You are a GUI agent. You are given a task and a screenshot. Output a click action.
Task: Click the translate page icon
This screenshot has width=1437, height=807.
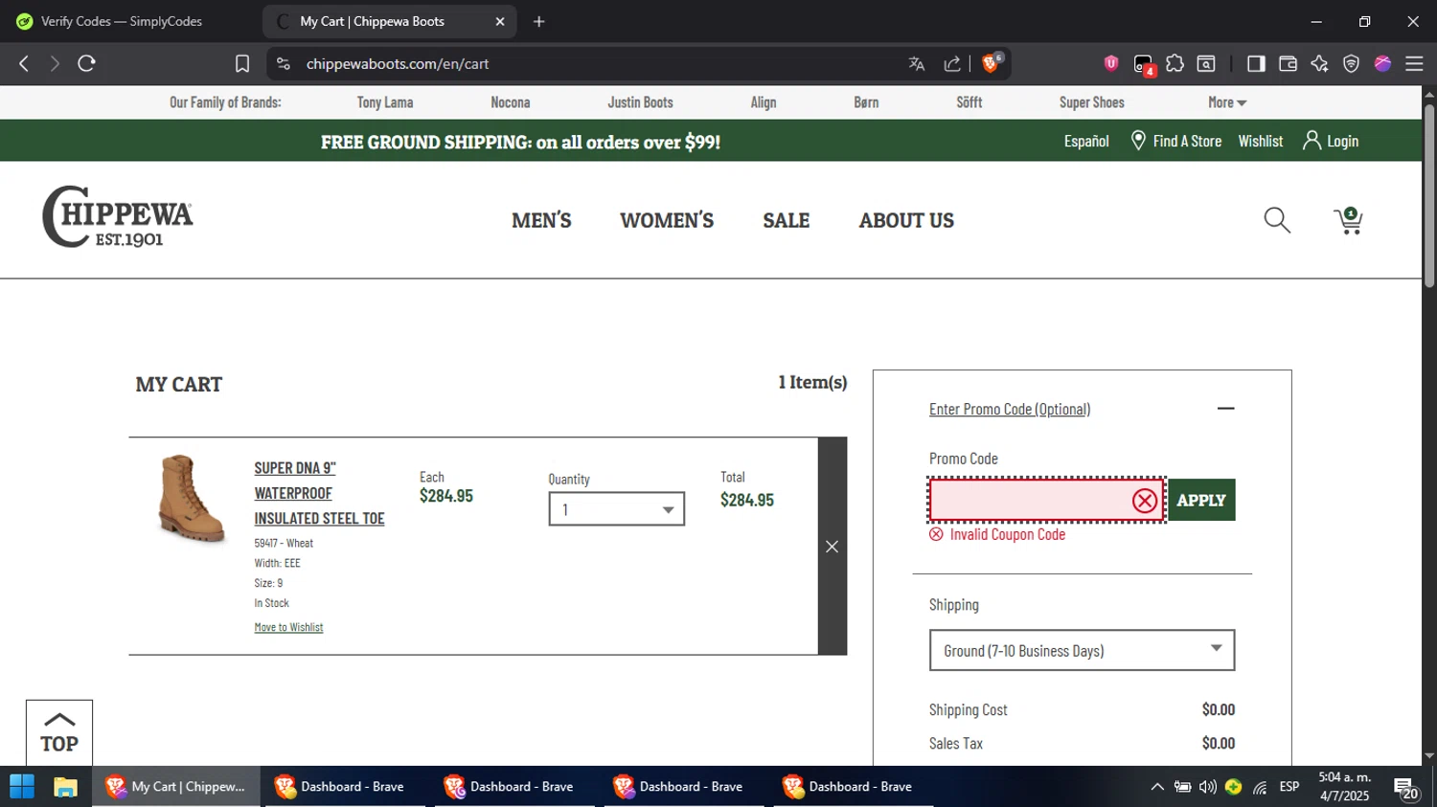click(x=917, y=63)
